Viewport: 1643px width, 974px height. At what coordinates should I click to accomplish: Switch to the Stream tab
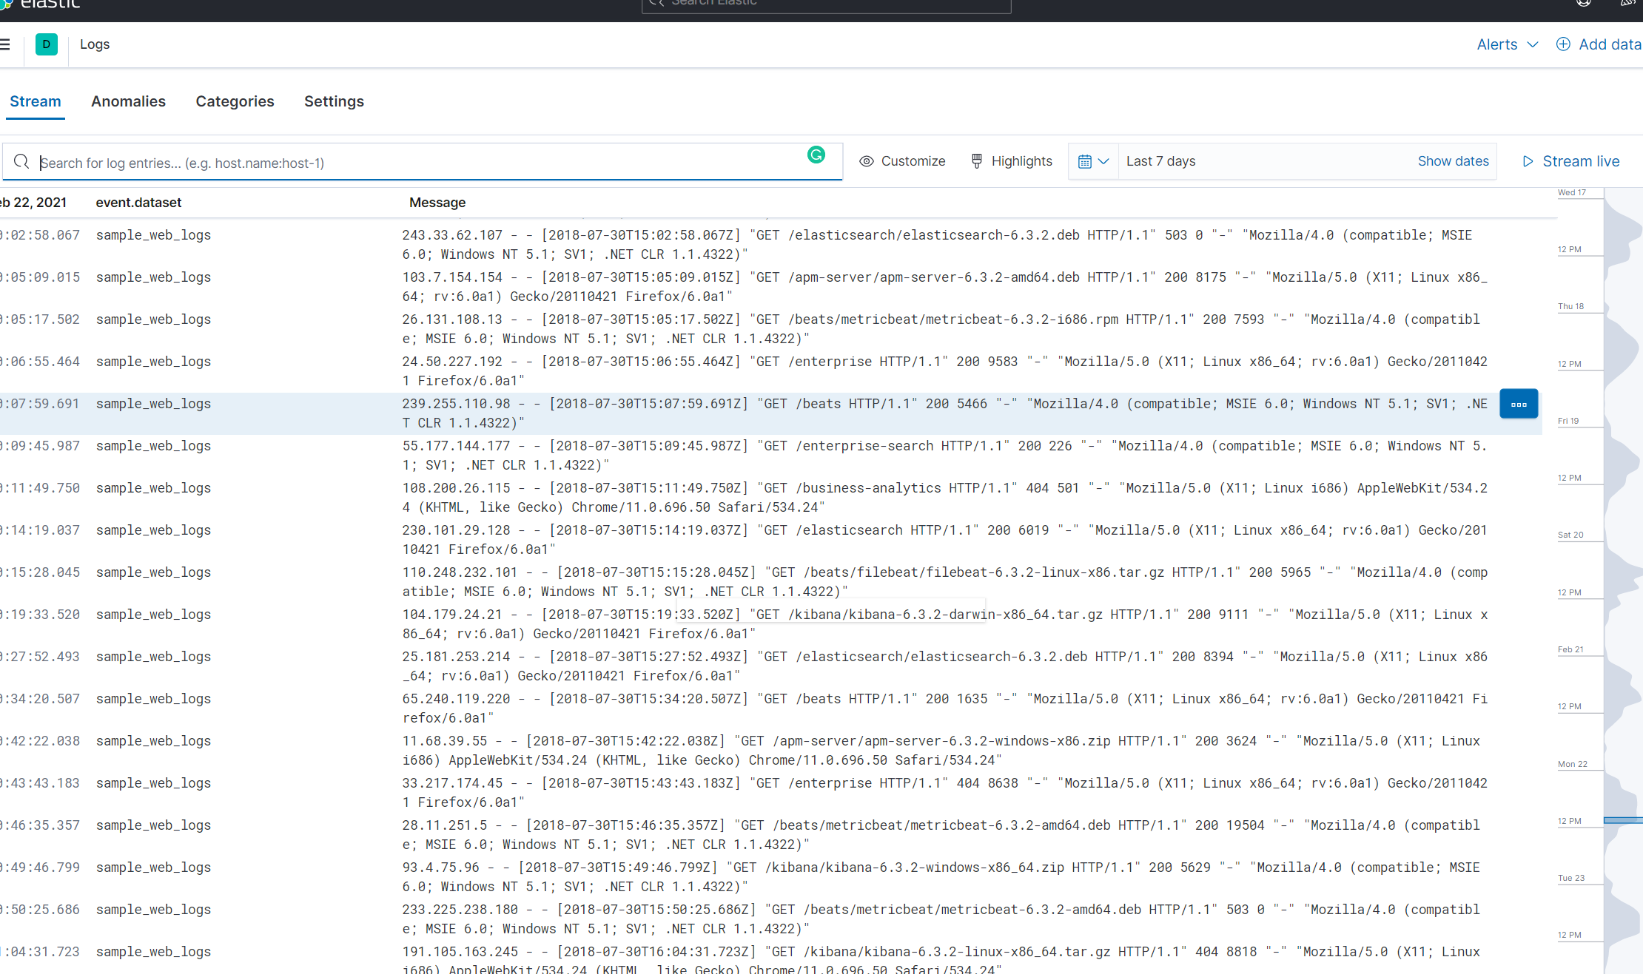coord(36,101)
